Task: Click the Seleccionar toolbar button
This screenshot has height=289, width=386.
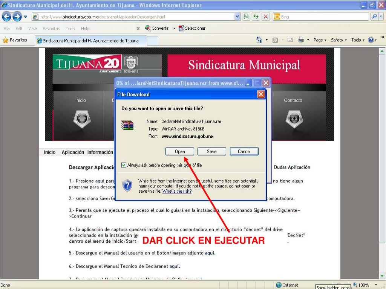Action: click(192, 28)
